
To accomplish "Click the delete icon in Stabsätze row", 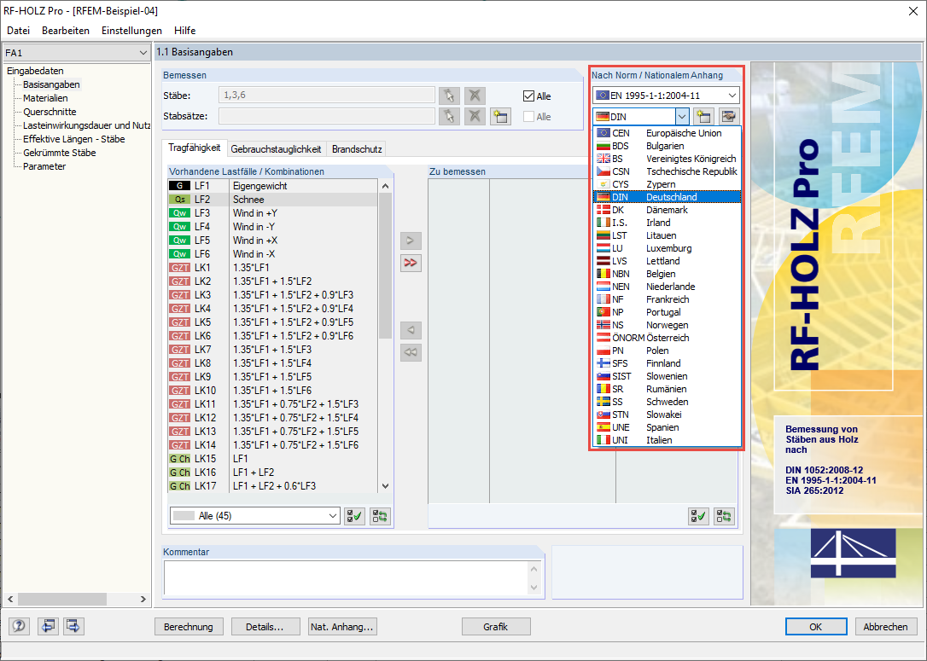I will tap(474, 116).
